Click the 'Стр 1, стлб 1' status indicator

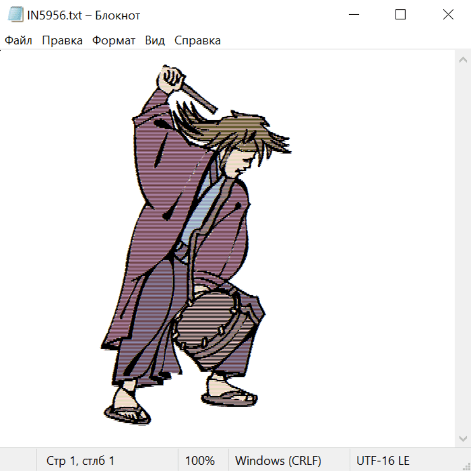coord(81,461)
